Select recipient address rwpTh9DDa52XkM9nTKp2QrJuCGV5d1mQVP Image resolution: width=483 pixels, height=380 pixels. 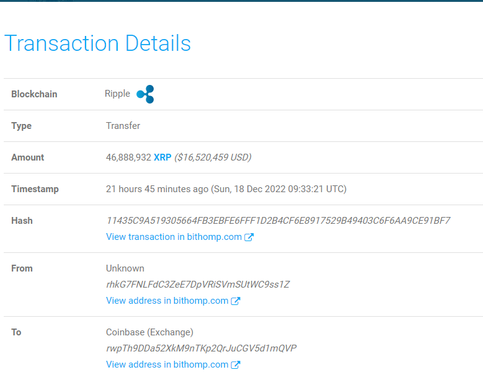point(201,348)
